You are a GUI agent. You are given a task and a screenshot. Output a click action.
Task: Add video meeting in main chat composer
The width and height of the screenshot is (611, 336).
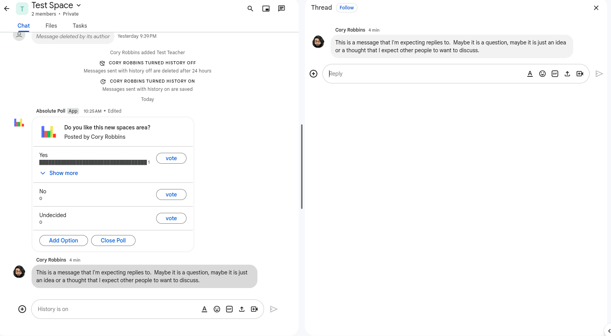pos(254,309)
